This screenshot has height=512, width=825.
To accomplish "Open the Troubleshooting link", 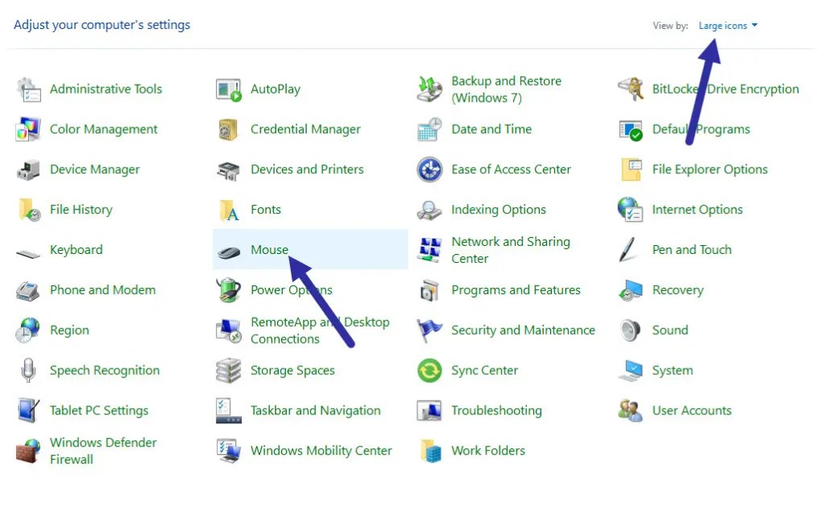I will click(496, 410).
